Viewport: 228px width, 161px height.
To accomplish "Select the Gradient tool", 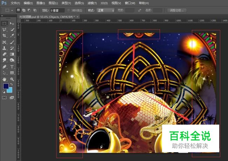I will [12, 54].
